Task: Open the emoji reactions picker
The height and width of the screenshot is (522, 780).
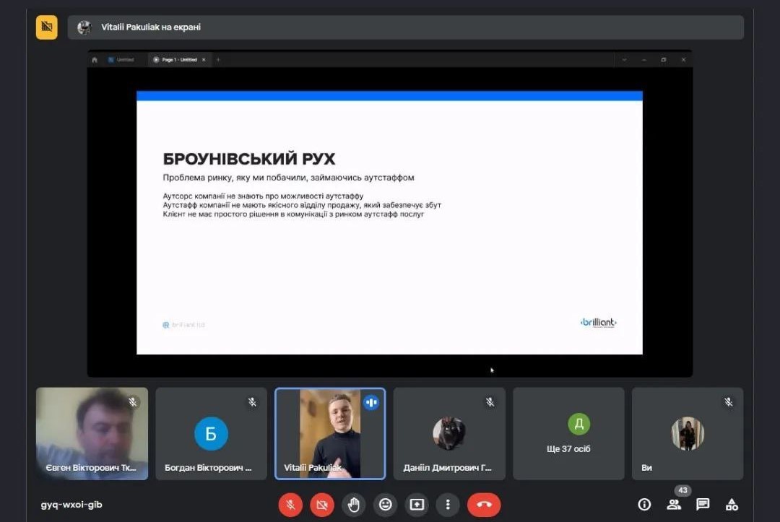Action: (x=386, y=505)
